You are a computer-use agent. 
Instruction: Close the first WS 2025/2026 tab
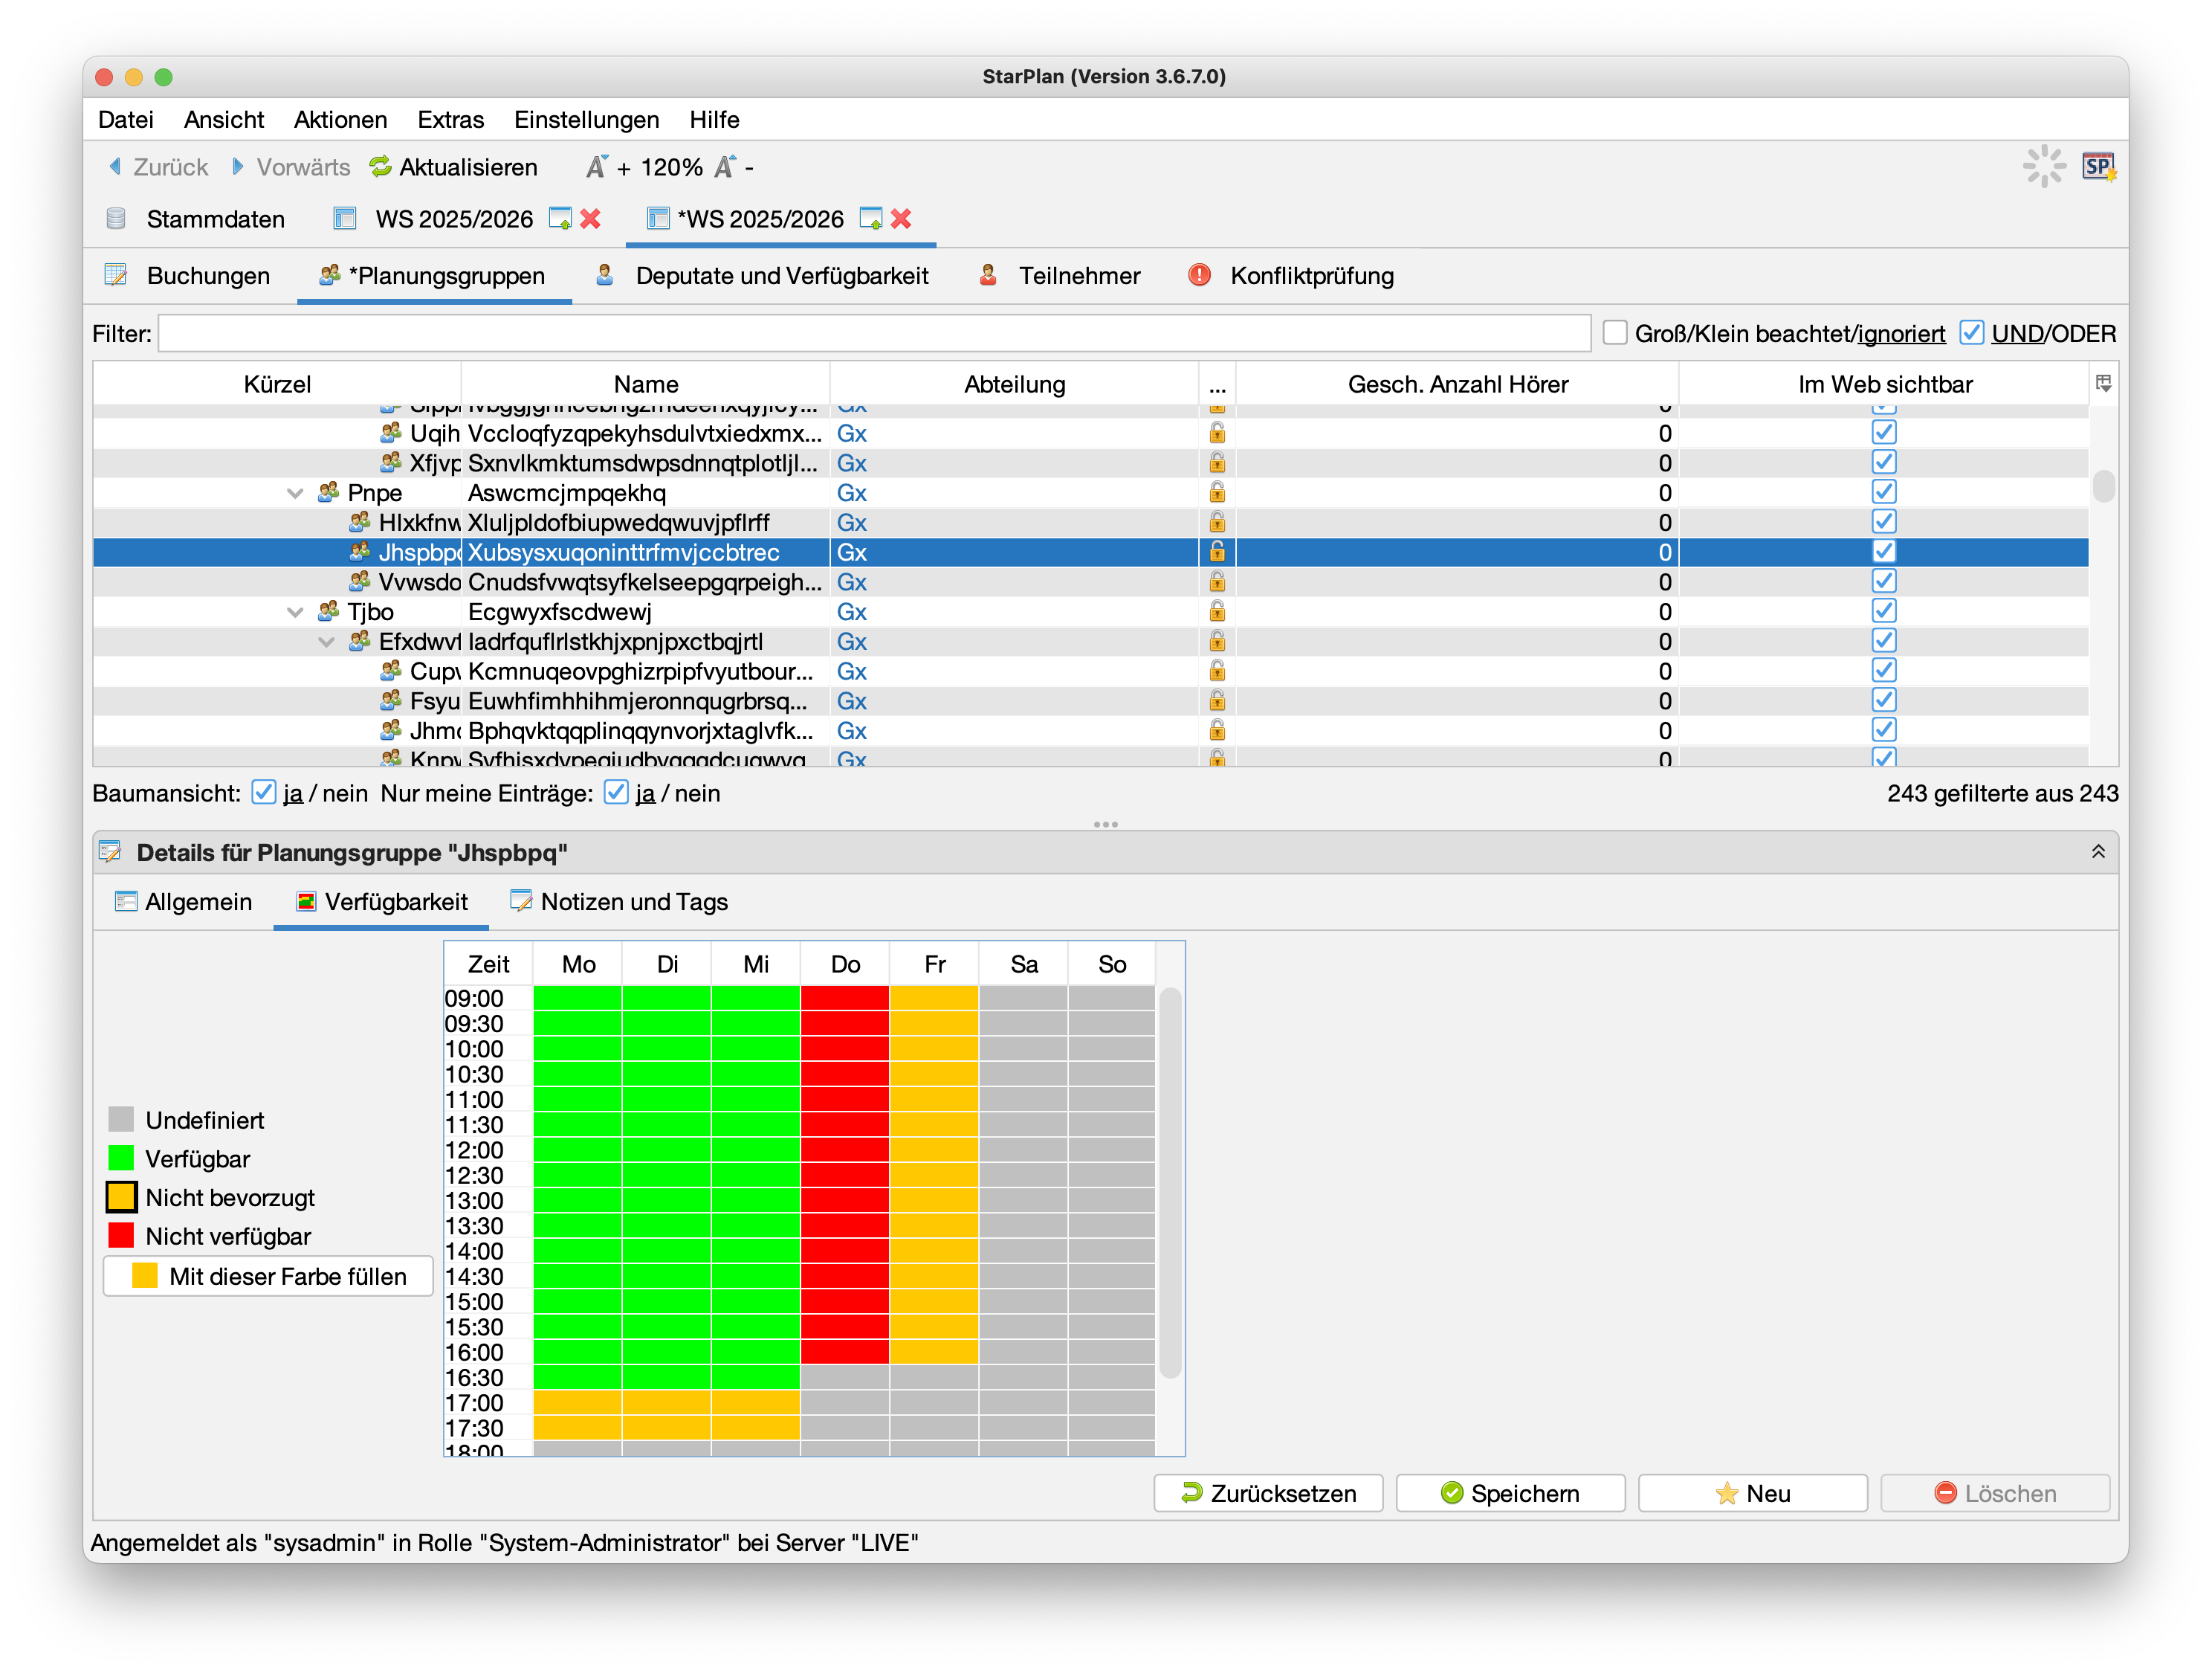pos(591,219)
